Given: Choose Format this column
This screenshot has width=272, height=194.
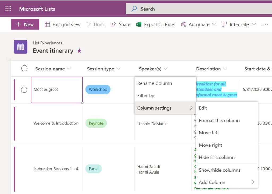Looking at the screenshot, I should 219,120.
